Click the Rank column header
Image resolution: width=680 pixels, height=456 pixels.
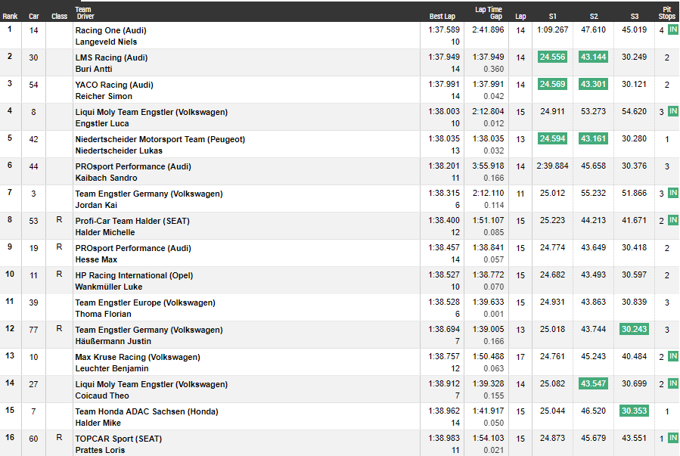point(10,17)
